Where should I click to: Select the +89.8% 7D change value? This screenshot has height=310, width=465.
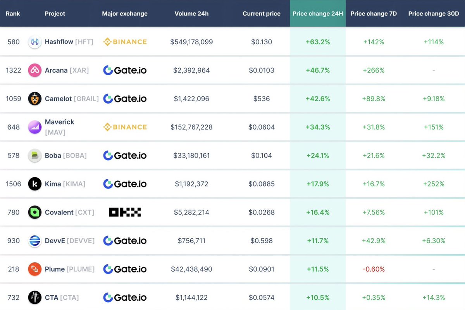374,99
